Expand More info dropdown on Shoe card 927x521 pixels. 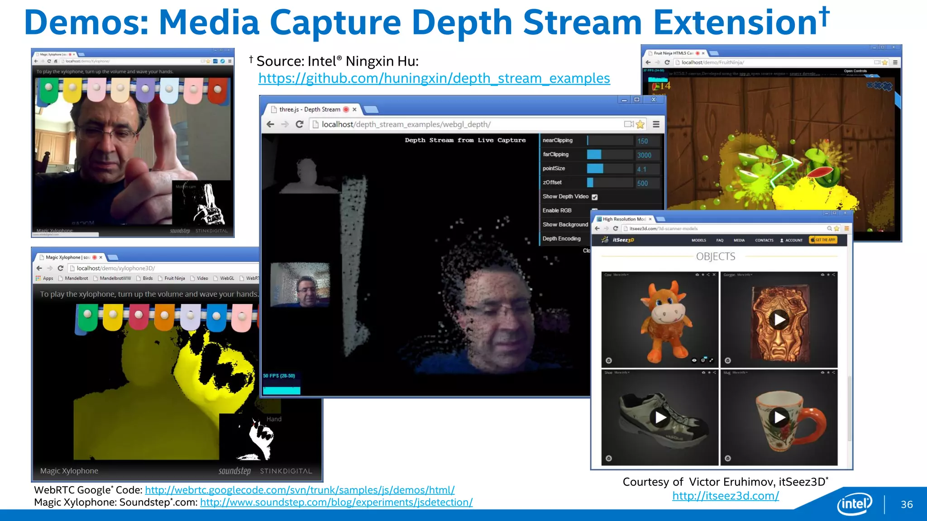tap(621, 373)
